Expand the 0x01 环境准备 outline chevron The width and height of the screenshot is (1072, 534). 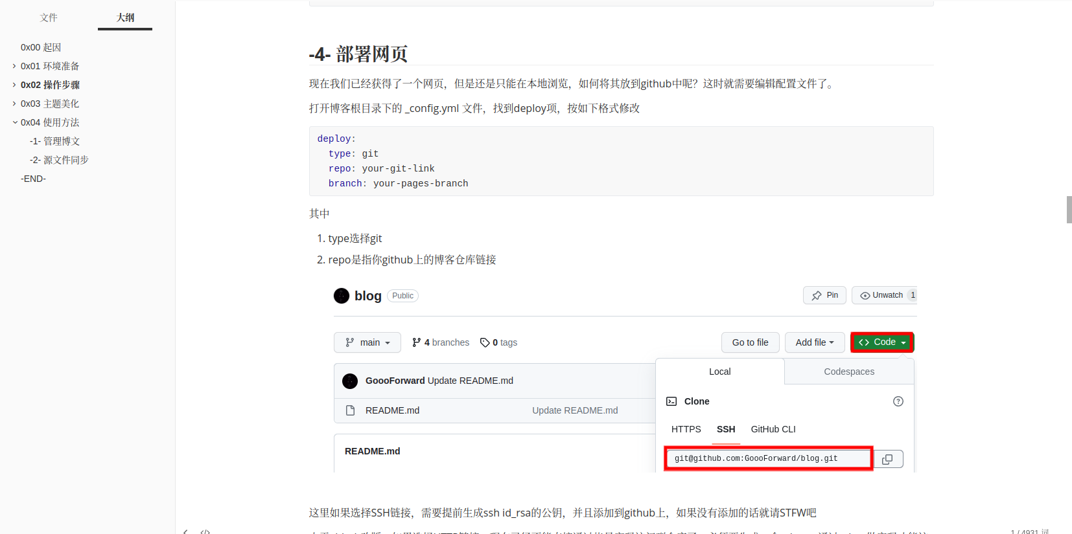(x=14, y=66)
